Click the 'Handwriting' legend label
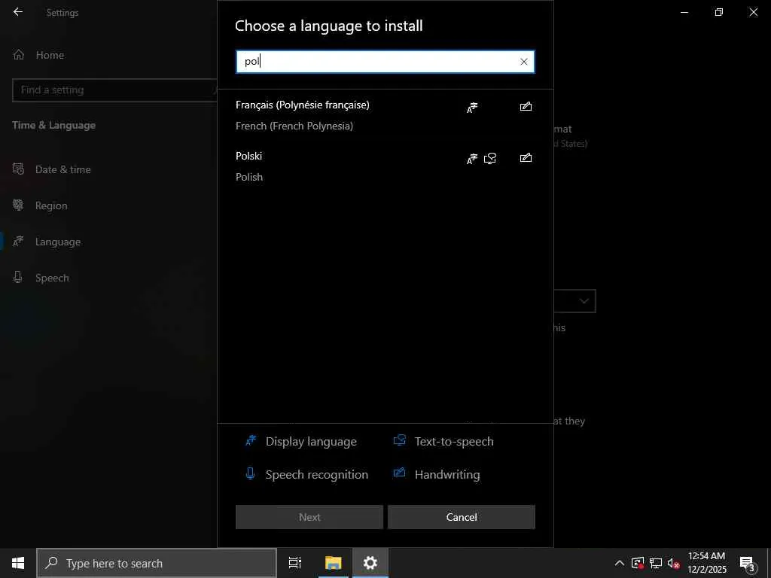This screenshot has height=578, width=771. click(x=447, y=474)
